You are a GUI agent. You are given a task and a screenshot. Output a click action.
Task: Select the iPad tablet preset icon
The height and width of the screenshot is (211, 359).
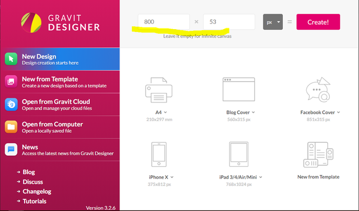(238, 154)
